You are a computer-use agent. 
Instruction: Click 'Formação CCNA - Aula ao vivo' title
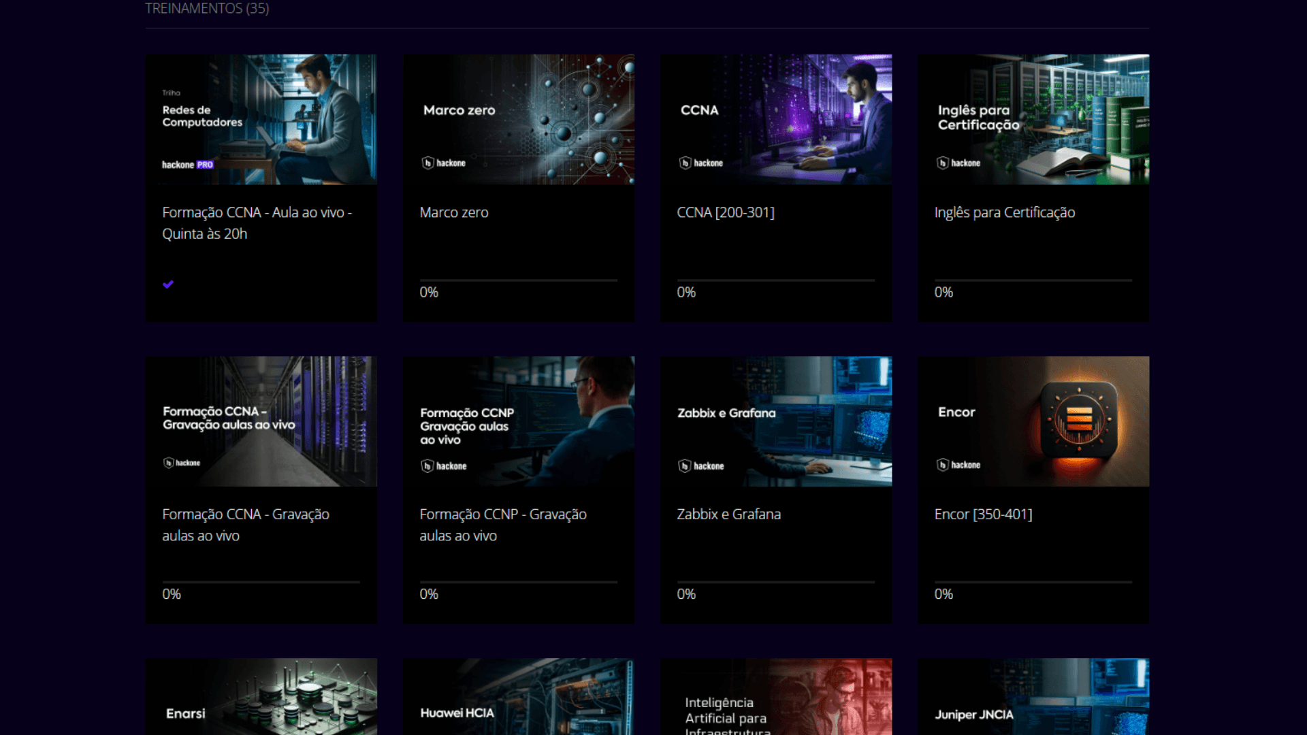pyautogui.click(x=257, y=223)
